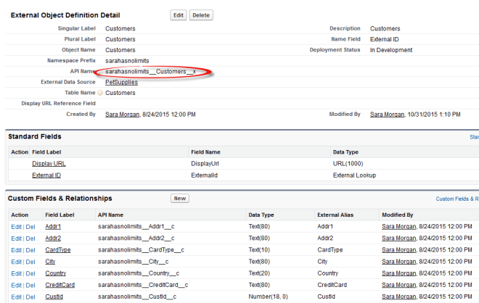This screenshot has height=303, width=479.
Task: Open the Display URL field label link
Action: click(x=49, y=164)
